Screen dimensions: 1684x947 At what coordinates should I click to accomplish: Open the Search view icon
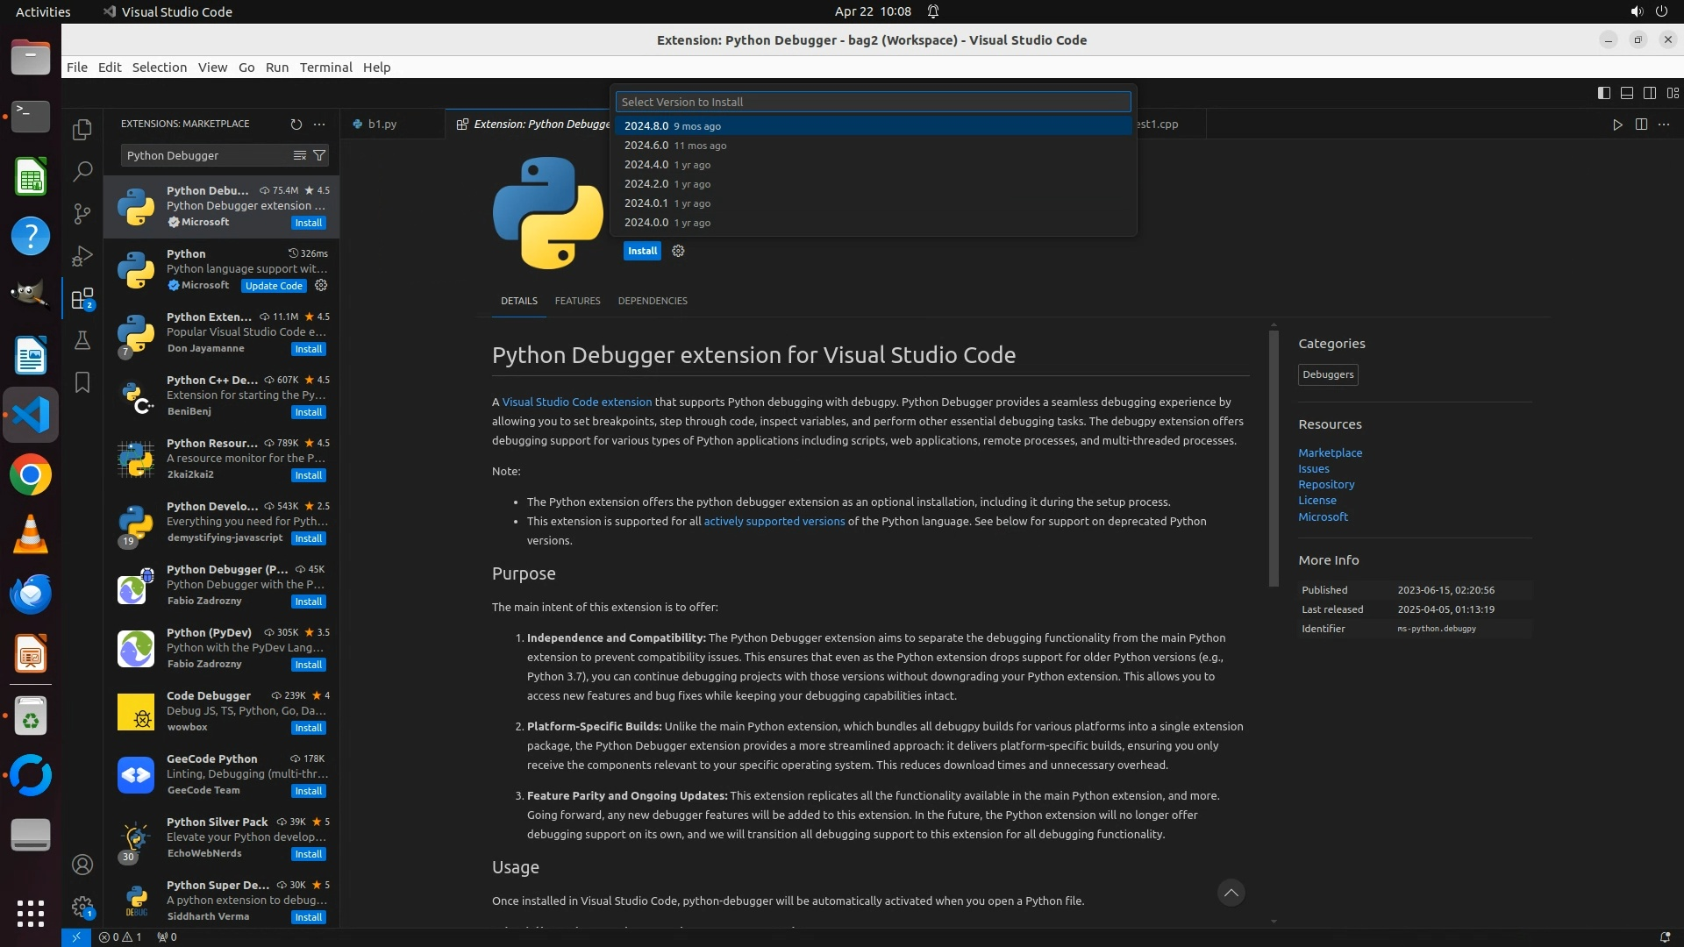pos(82,171)
